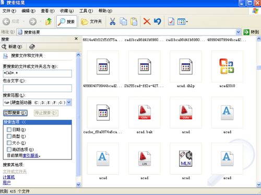Click the Properties checkmark page icon
The height and width of the screenshot is (195, 261).
tap(171, 21)
